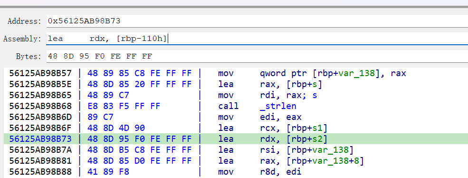The image size is (468, 178).
Task: Select highlighted address 56125AB98B73
Action: click(40, 139)
